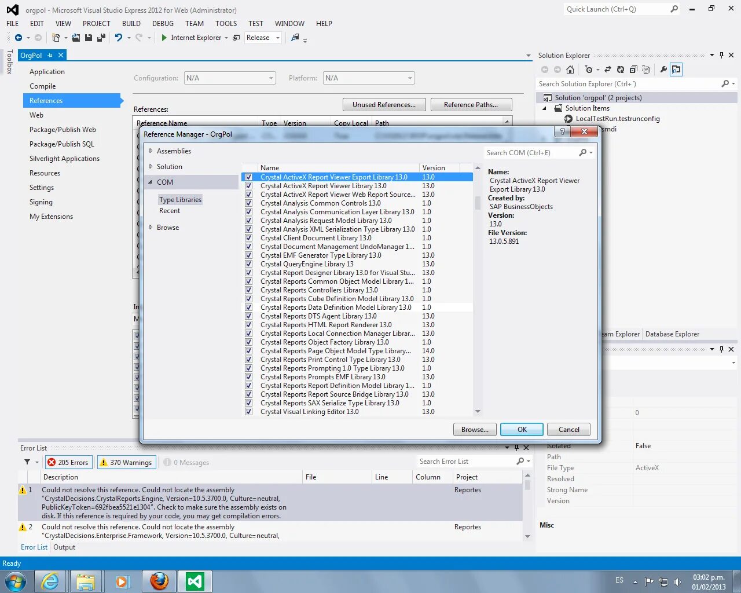Click the Navigate Backward toolbar arrow

pos(19,38)
